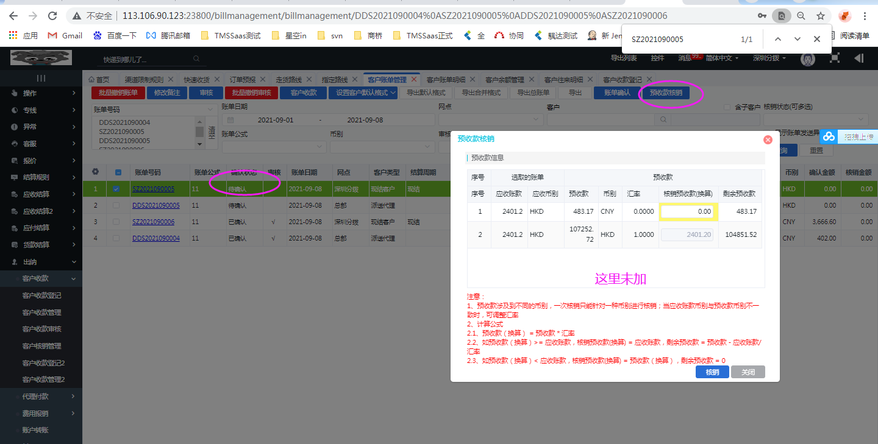The image size is (878, 444).
Task: Open the 账单公式 dropdown
Action: pos(273,147)
